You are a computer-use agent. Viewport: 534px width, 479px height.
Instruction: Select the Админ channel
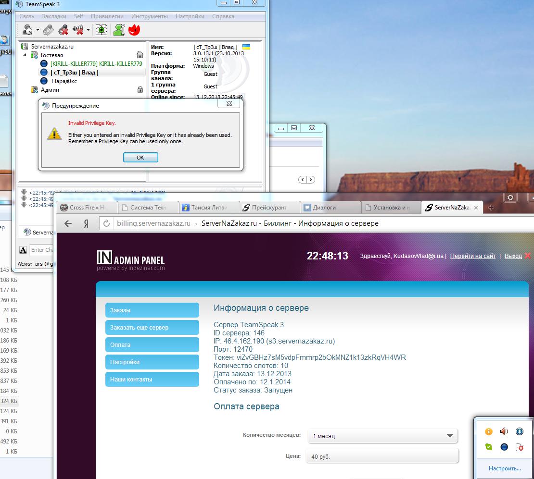pos(50,90)
